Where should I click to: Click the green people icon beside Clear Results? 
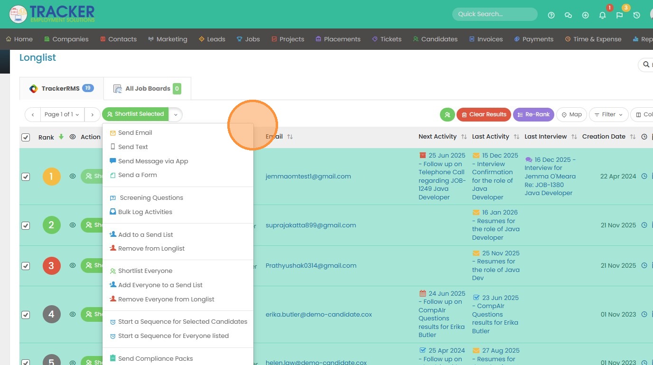coord(447,114)
